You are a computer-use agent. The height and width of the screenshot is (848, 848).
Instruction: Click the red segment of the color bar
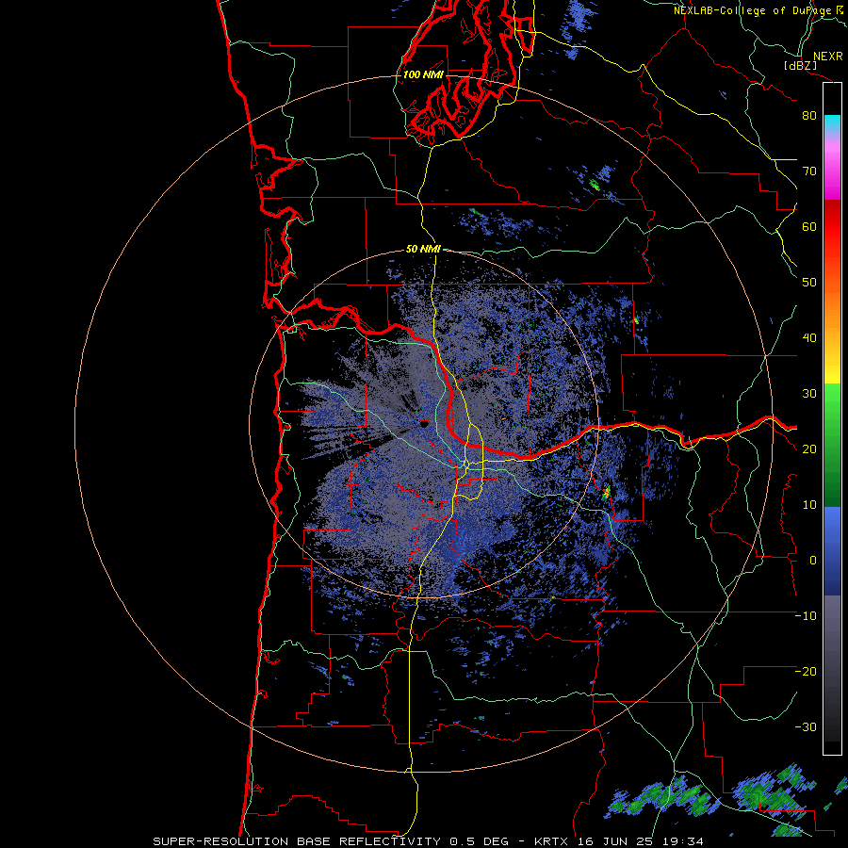(832, 226)
